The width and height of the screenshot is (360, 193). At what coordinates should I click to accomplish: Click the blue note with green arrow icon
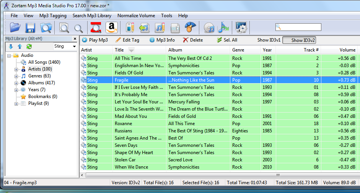[223, 27]
